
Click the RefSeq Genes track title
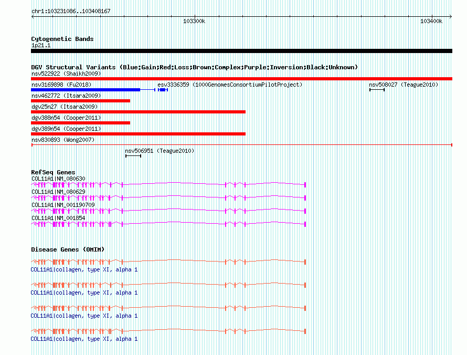tap(53, 172)
